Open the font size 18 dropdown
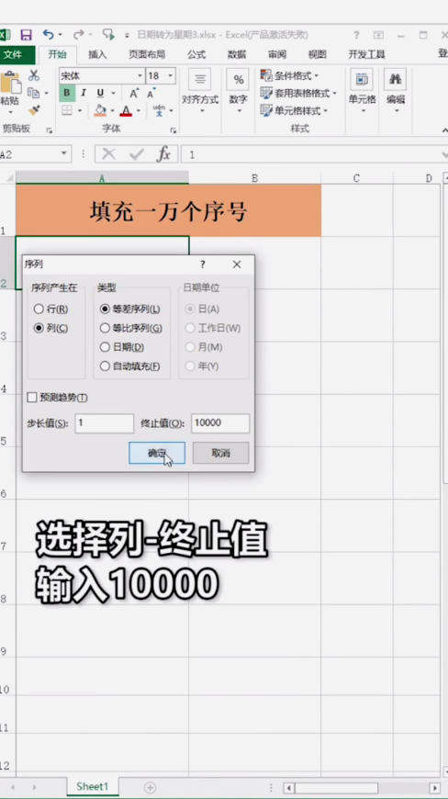The width and height of the screenshot is (448, 799). click(170, 76)
